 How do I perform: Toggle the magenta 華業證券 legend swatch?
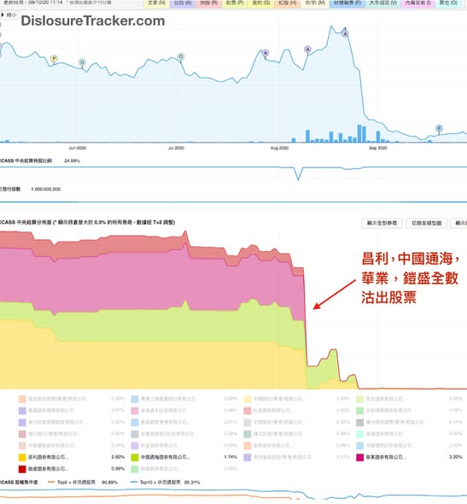(x=360, y=457)
